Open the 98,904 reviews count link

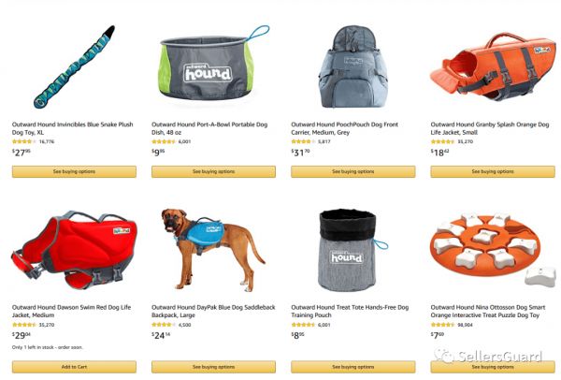[x=465, y=325]
